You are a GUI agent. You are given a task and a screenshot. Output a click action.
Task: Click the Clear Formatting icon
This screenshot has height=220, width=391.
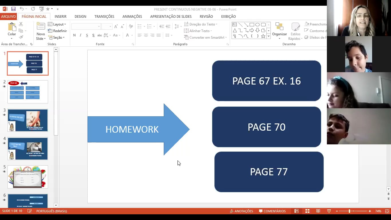(131, 27)
